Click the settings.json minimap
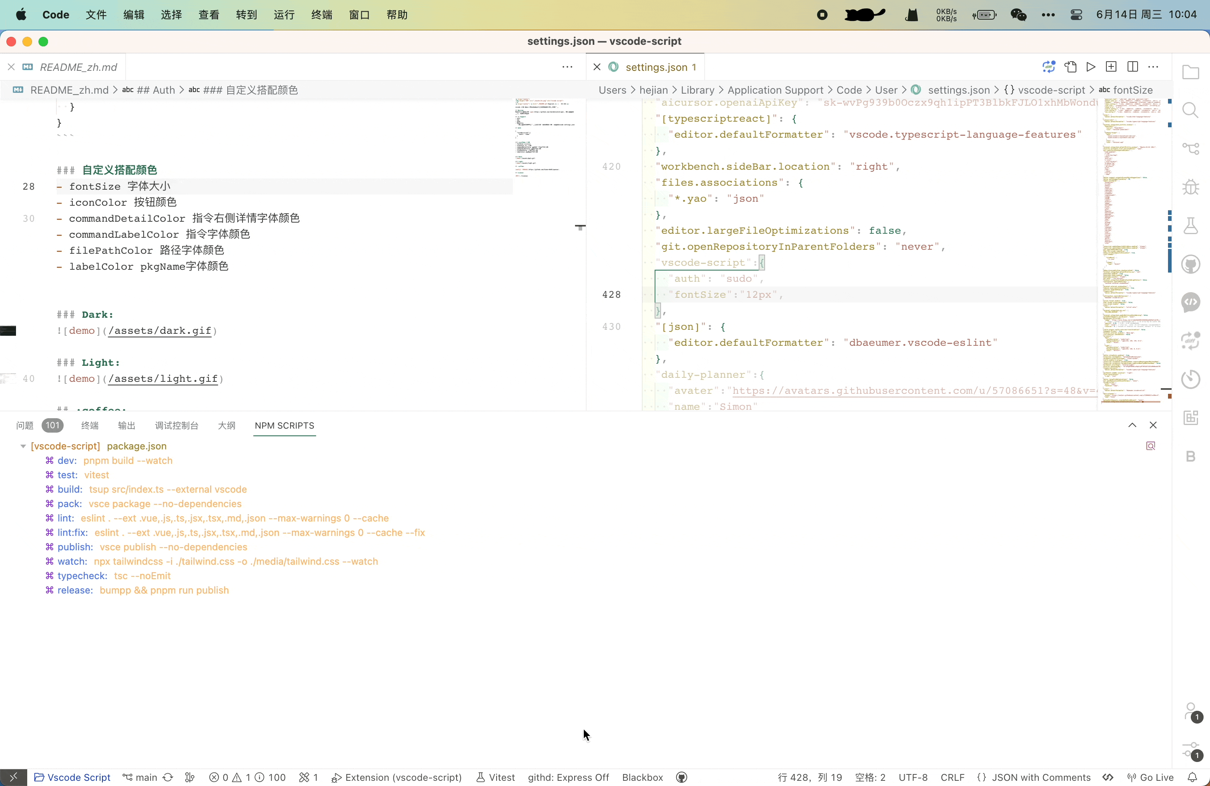This screenshot has height=786, width=1210. [1131, 253]
